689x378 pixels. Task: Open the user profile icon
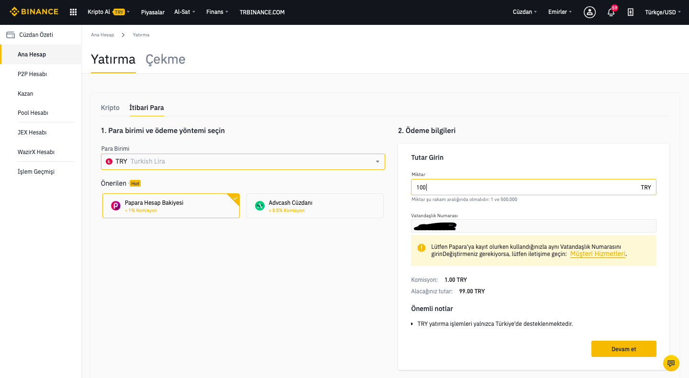pyautogui.click(x=589, y=12)
